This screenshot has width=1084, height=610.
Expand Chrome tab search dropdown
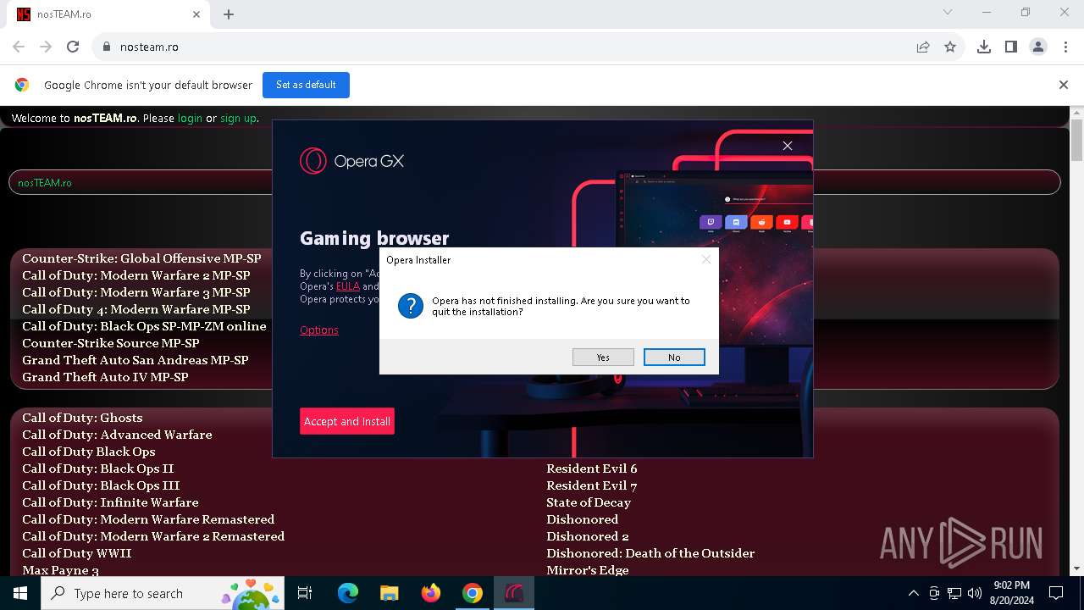[x=948, y=13]
